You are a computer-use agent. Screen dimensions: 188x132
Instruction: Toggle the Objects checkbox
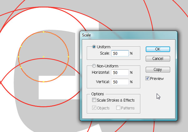point(94,108)
